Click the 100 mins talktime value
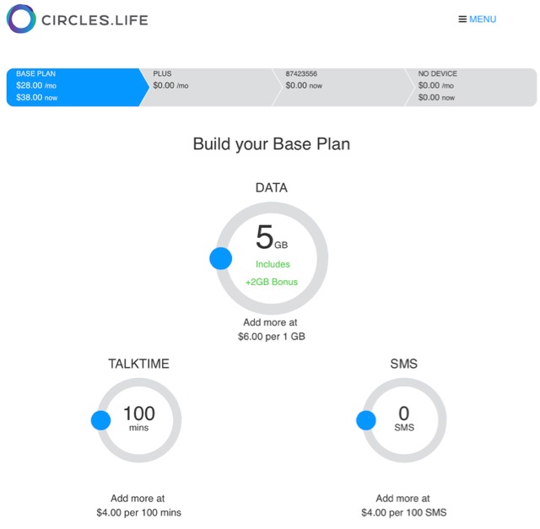Screen dimensions: 540x529 [139, 418]
